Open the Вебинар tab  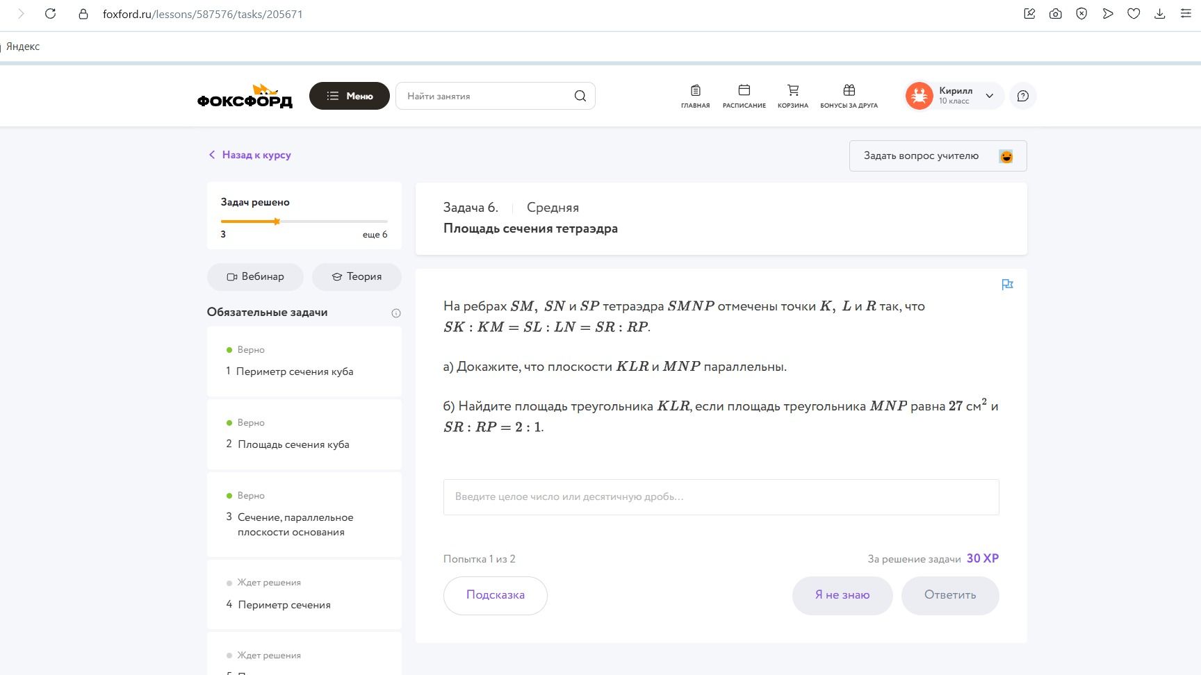pos(255,276)
